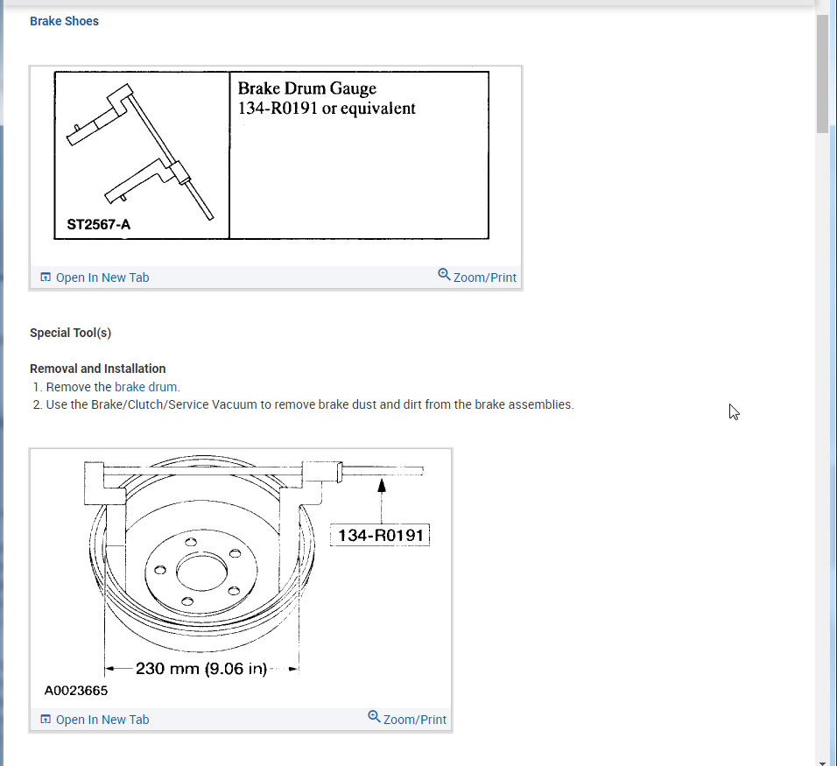Click the Removal and Installation heading
Image resolution: width=837 pixels, height=766 pixels.
point(98,369)
